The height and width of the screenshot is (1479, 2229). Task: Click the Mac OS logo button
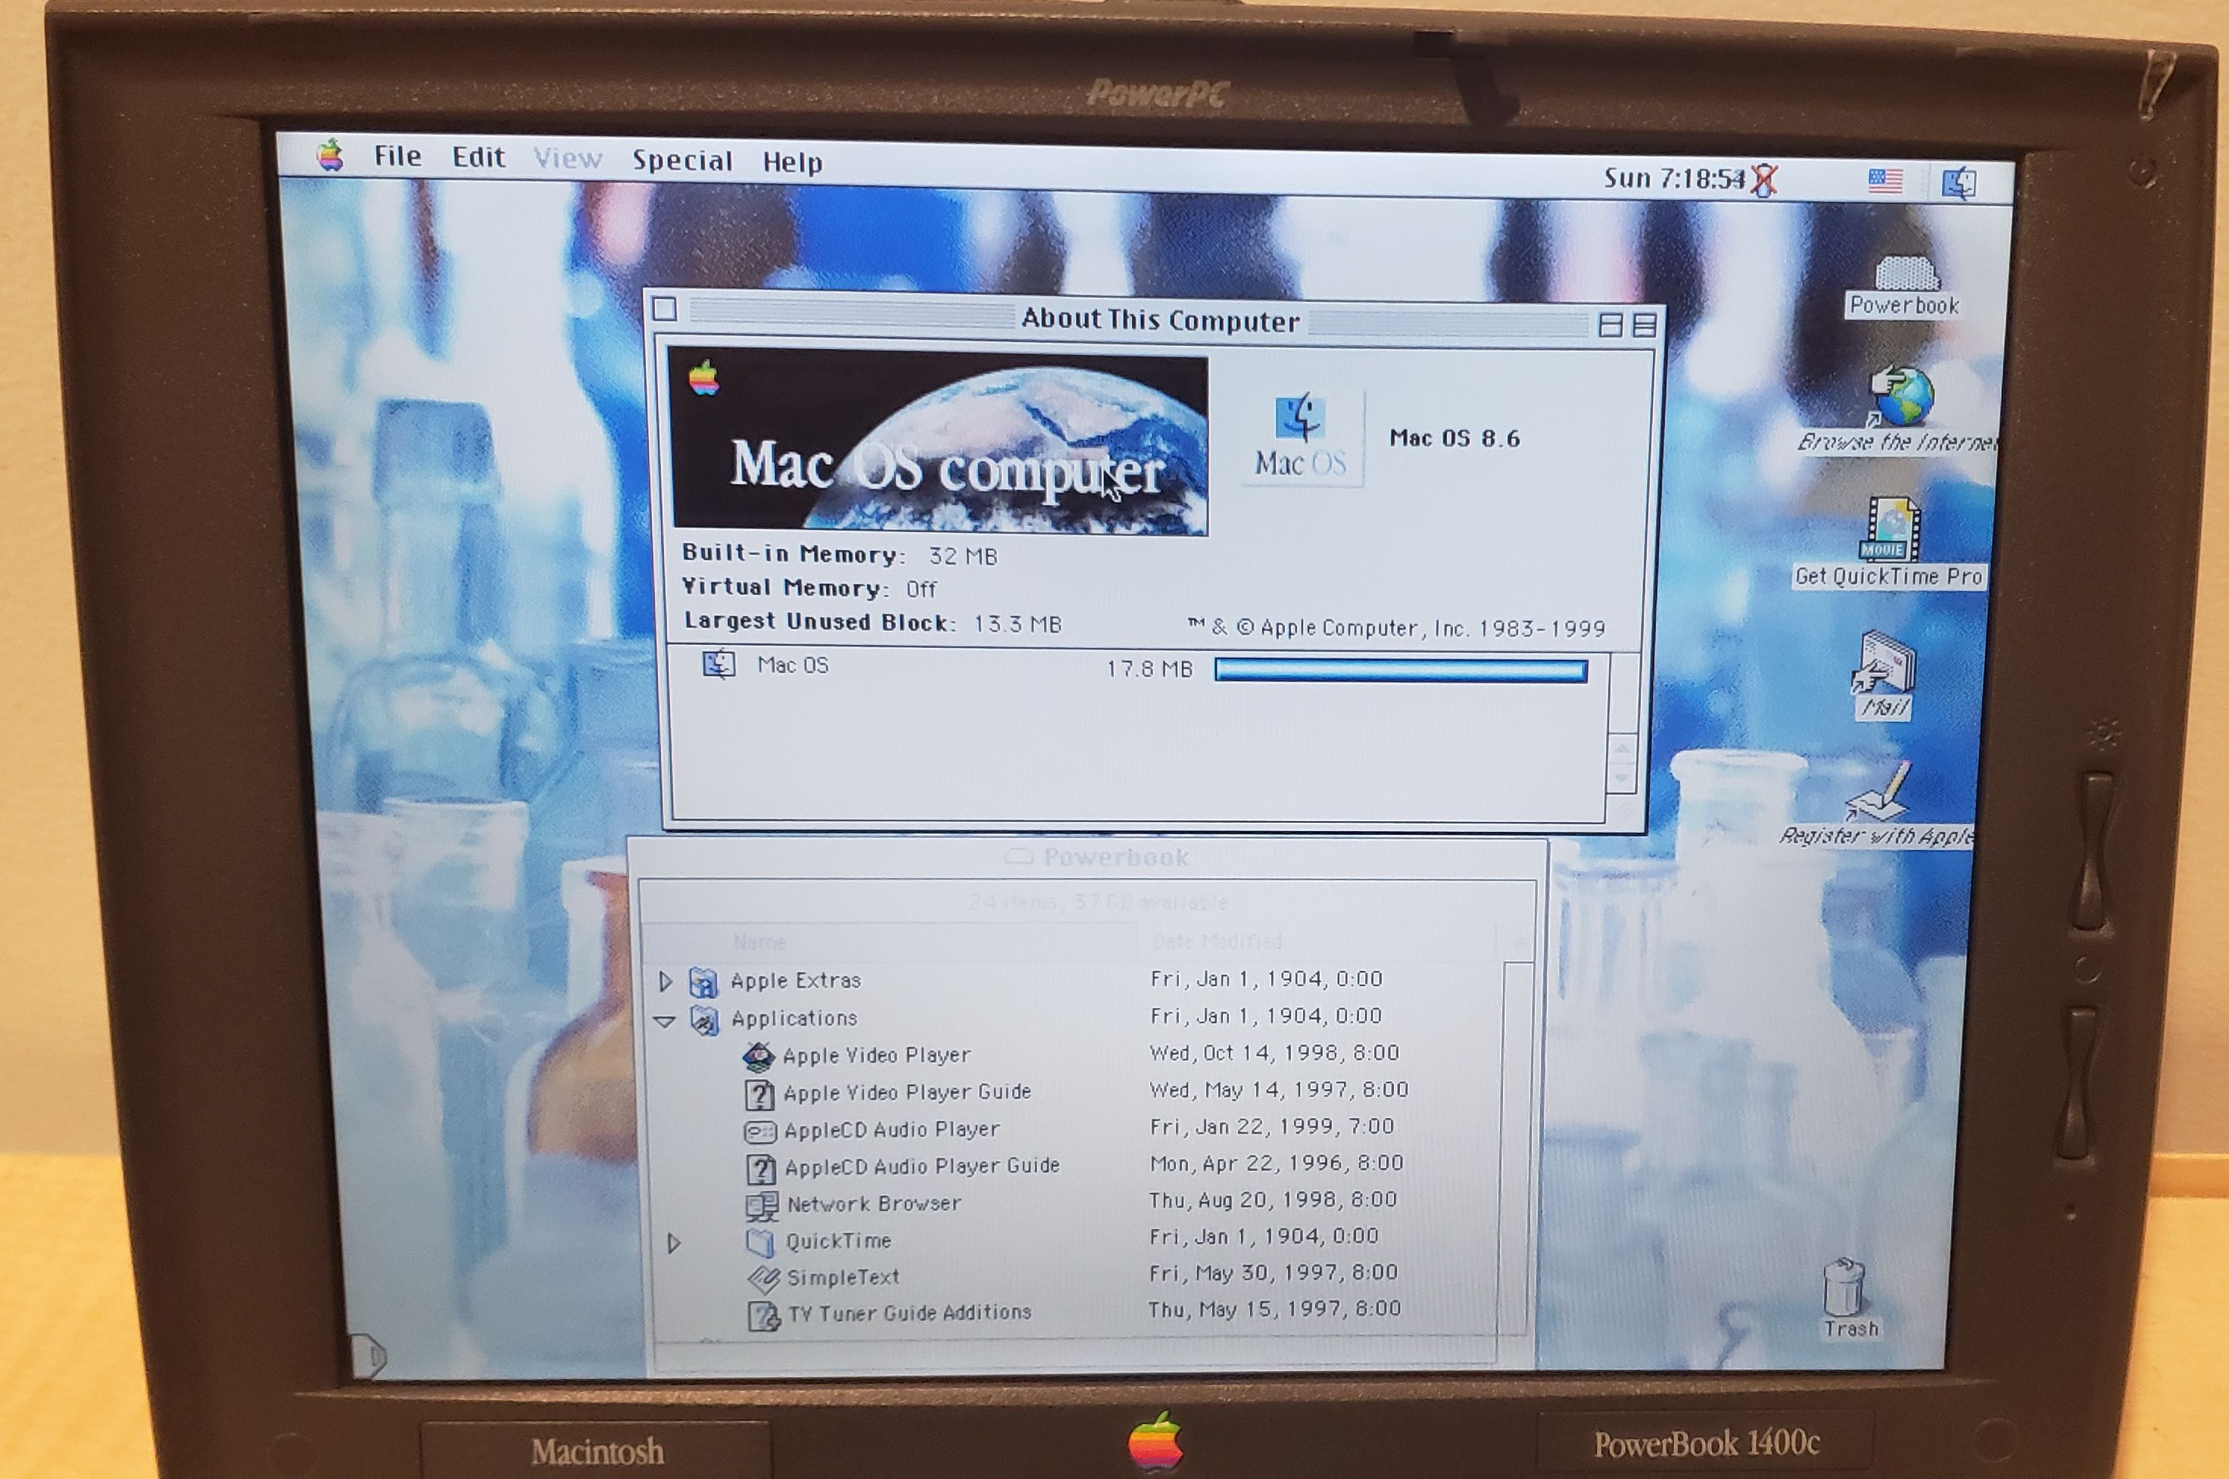[x=1302, y=437]
